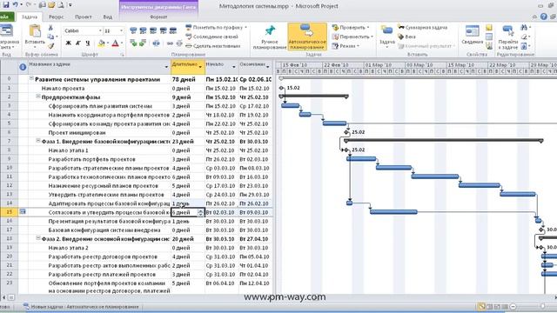Click the Вставить paste button
This screenshot has height=313, width=557.
(x=35, y=37)
